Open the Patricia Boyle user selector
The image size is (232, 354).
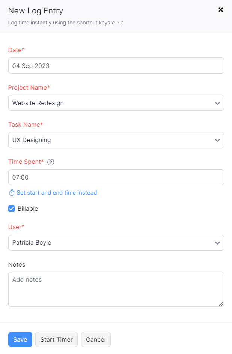point(109,243)
